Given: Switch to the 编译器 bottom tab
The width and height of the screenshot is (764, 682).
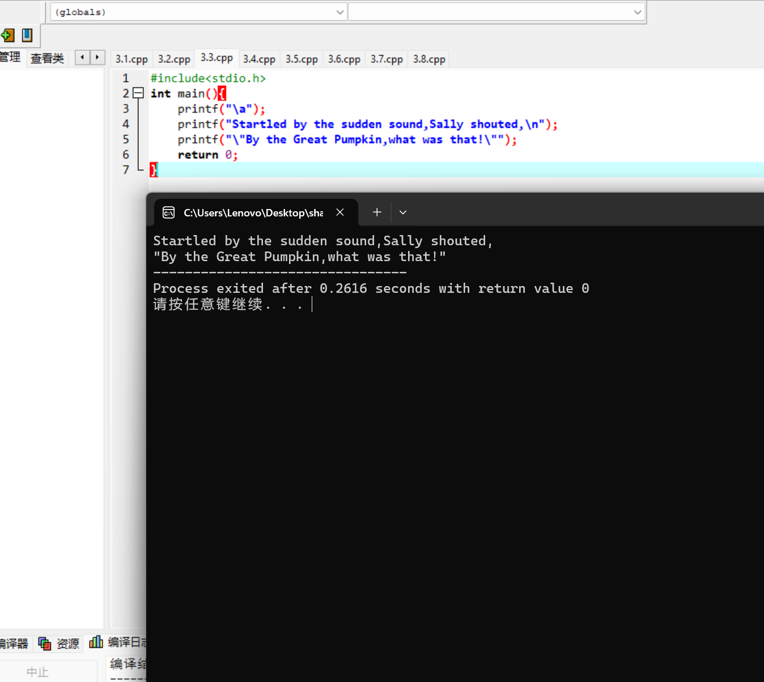Looking at the screenshot, I should coord(15,643).
